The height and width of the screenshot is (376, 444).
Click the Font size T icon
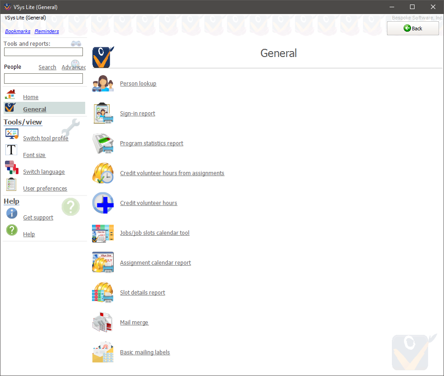tap(11, 150)
